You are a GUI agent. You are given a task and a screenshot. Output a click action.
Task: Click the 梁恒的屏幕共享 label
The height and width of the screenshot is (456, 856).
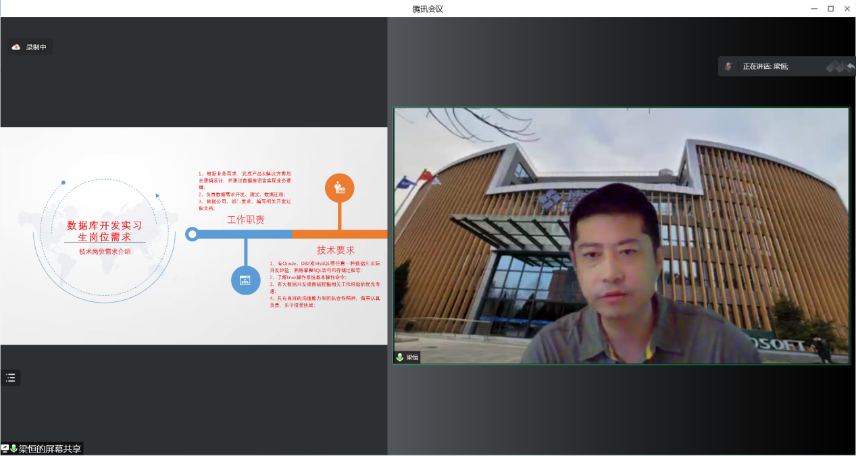(49, 449)
